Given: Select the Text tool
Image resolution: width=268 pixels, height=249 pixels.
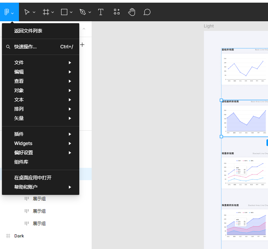Looking at the screenshot, I should click(x=101, y=12).
